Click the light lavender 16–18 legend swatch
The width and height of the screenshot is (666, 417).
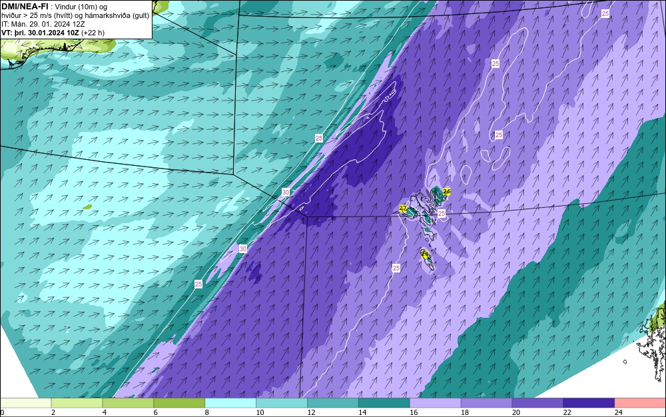(x=436, y=403)
